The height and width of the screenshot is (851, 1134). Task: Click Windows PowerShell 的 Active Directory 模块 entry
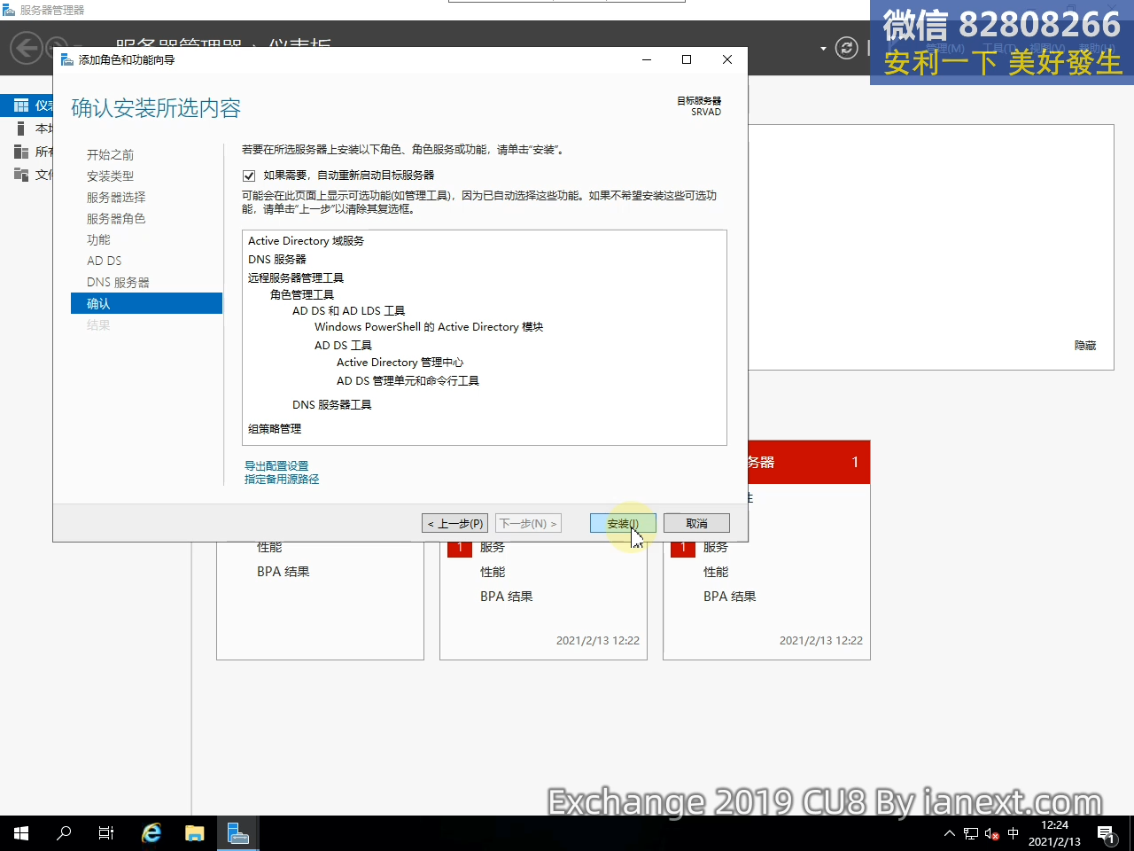(429, 327)
